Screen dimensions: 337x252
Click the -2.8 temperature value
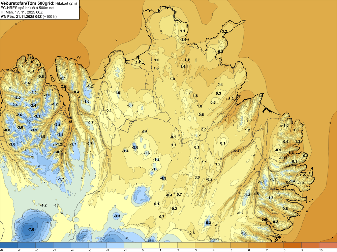pos(135,147)
